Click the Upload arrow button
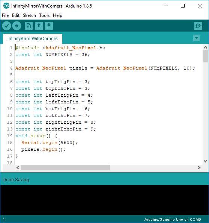The height and width of the screenshot is (223, 209). 17,26
